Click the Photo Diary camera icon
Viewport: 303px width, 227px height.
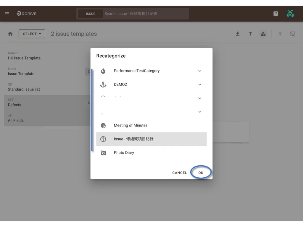coord(103,153)
